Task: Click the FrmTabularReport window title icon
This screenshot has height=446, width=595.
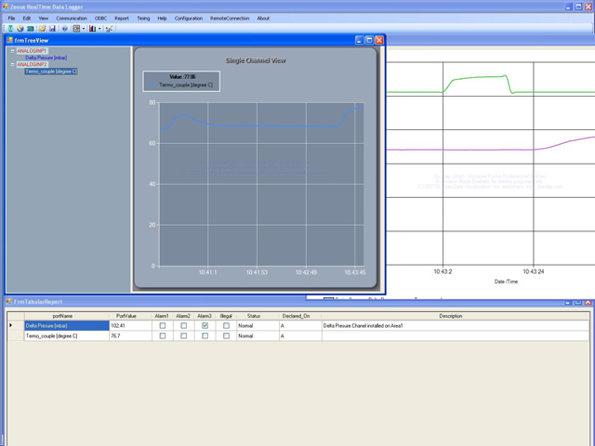Action: tap(9, 301)
